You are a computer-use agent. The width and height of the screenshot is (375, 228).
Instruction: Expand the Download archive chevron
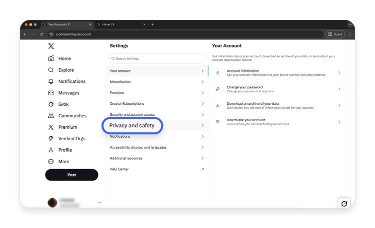(x=339, y=105)
